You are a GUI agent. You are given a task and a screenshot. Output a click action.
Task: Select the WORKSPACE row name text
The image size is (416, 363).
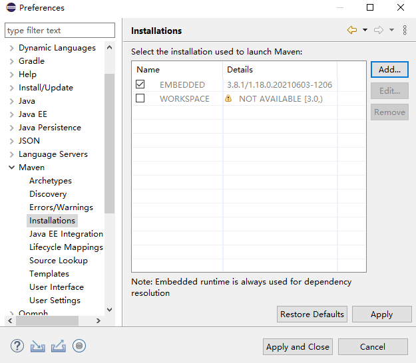[184, 99]
